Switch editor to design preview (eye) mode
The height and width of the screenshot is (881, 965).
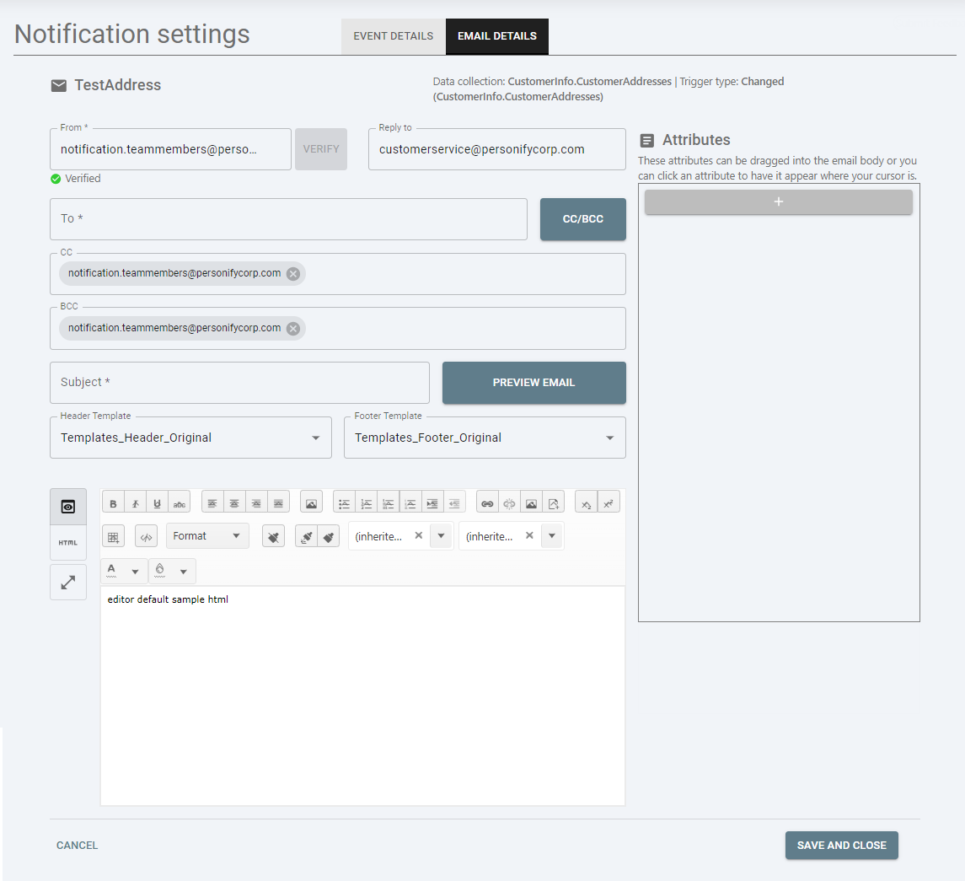coord(68,507)
